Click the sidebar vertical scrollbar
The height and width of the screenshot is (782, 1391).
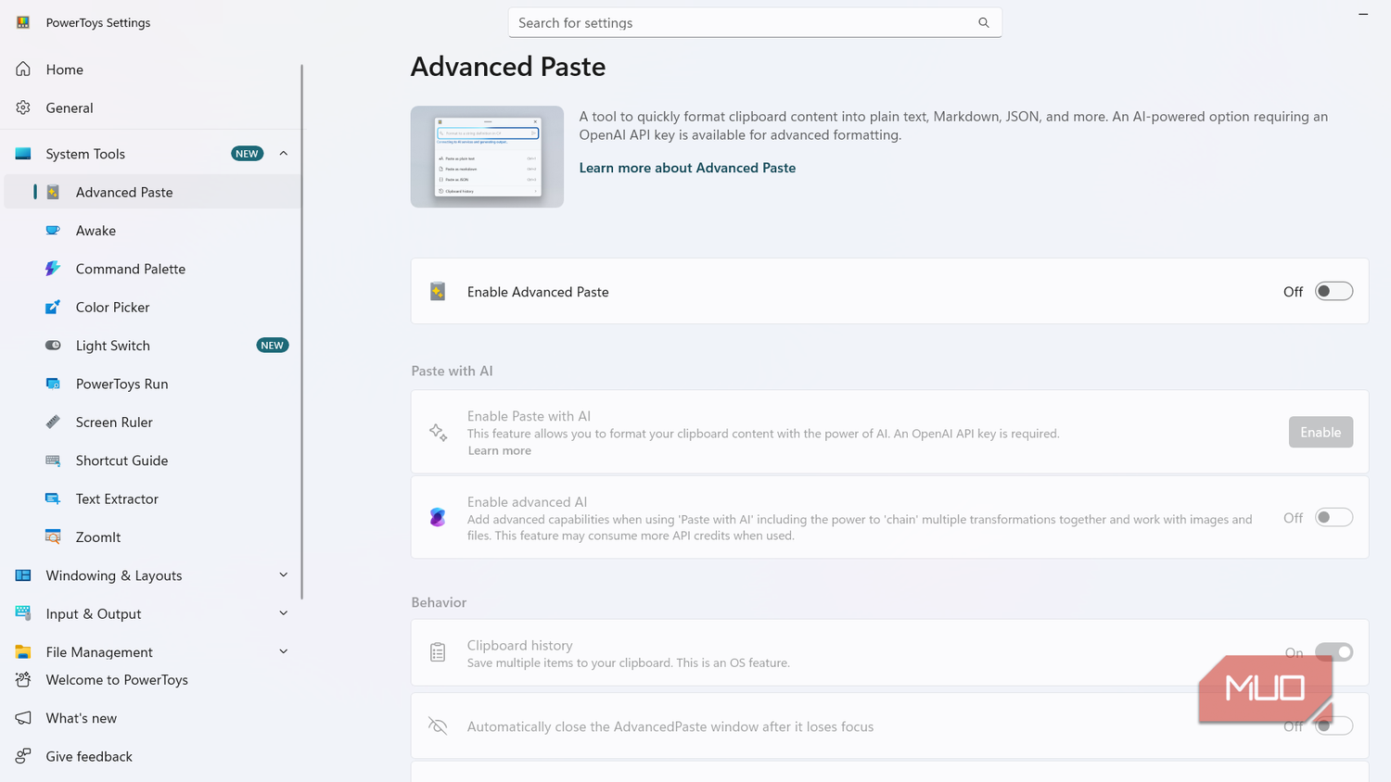pyautogui.click(x=302, y=332)
